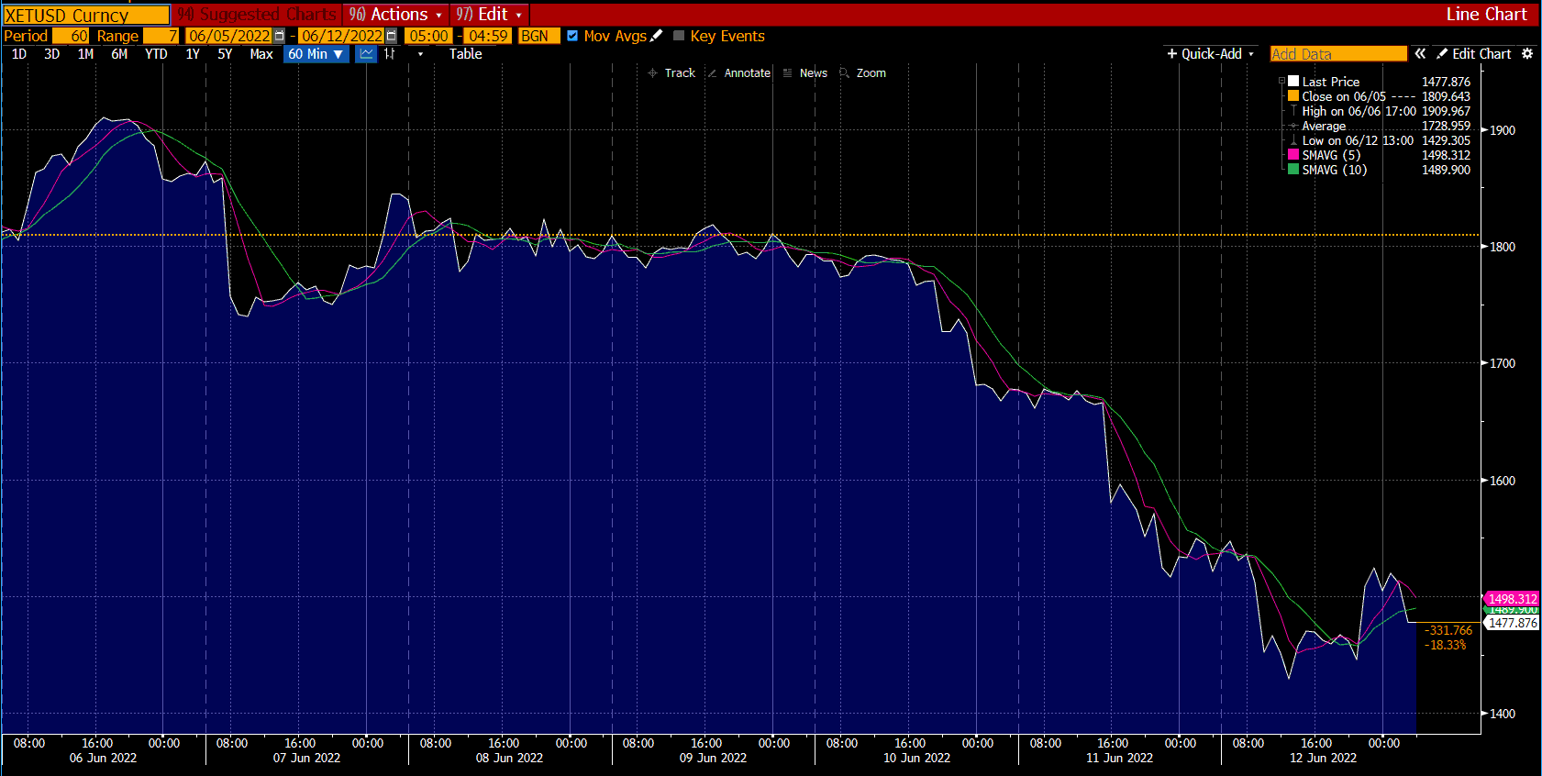Collapse the panel with double-chevron icon

[x=1420, y=54]
